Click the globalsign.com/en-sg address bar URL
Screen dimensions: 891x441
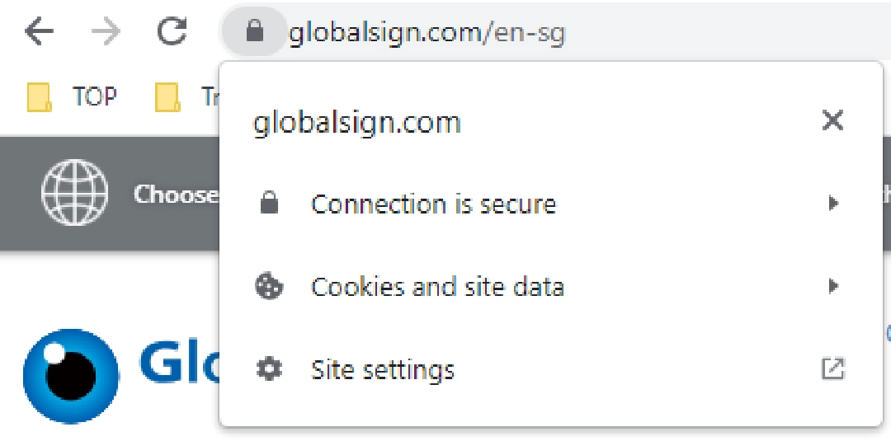pos(427,34)
